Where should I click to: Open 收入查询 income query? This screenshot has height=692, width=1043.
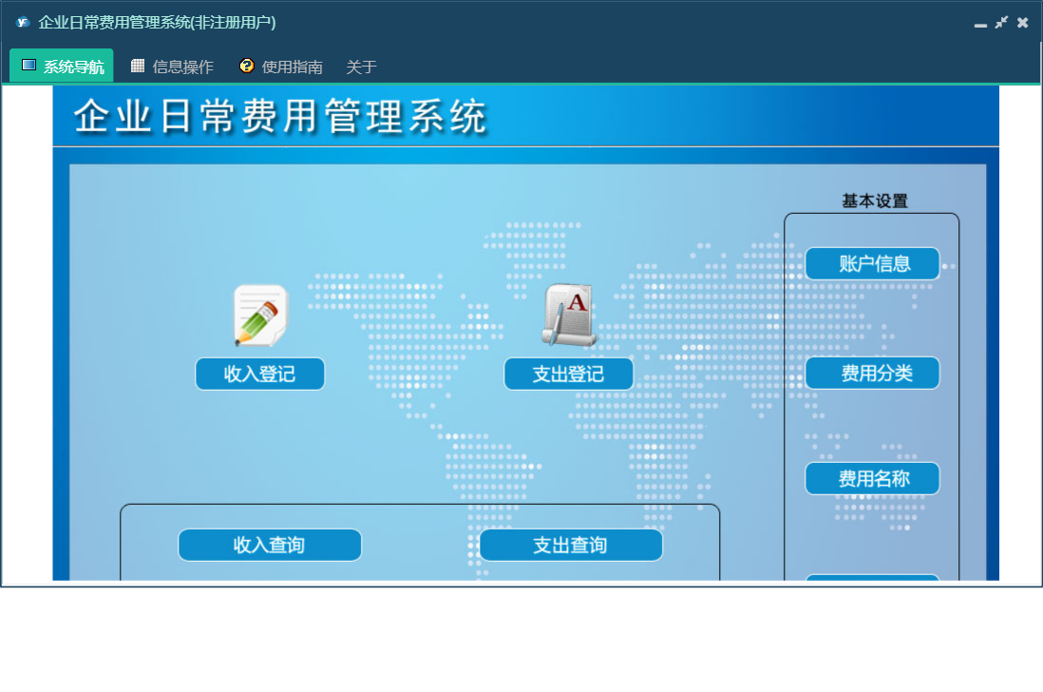pos(270,545)
